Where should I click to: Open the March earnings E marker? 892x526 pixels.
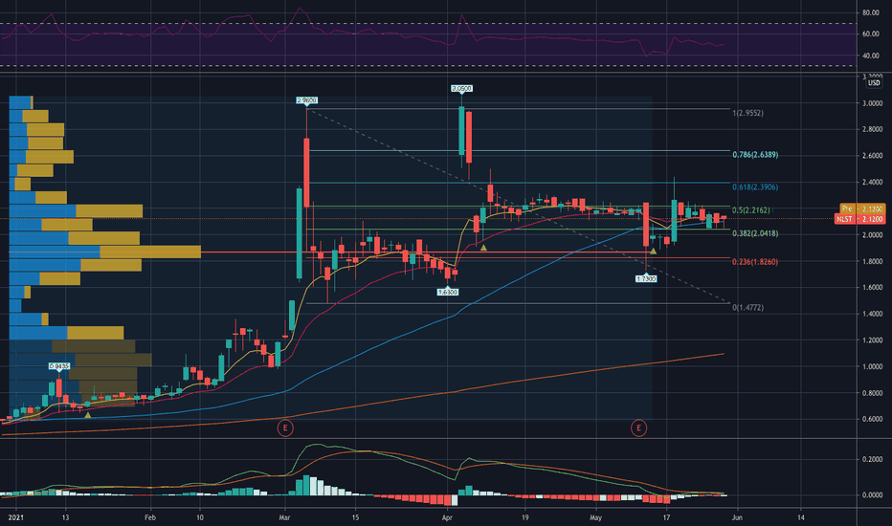285,427
